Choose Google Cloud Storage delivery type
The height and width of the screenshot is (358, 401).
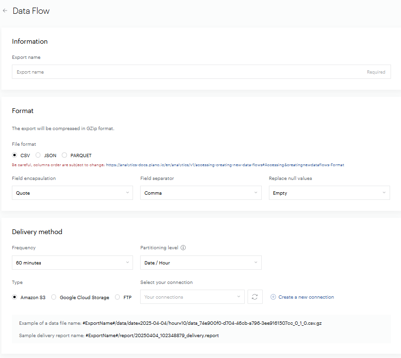[x=54, y=297]
